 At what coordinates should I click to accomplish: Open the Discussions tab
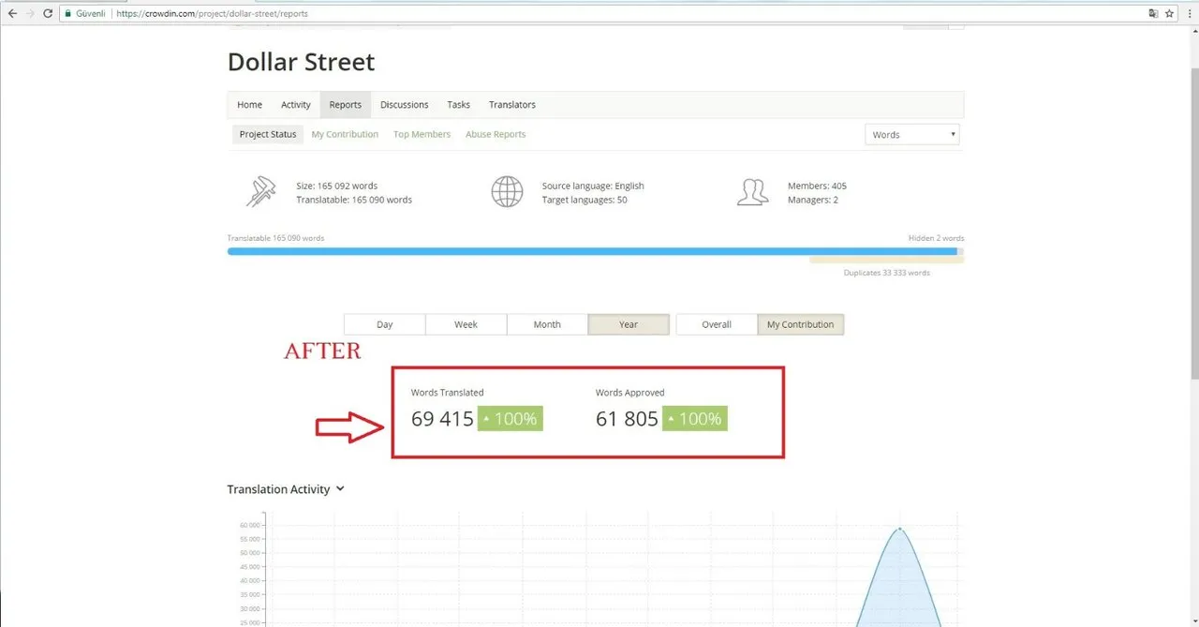(405, 105)
